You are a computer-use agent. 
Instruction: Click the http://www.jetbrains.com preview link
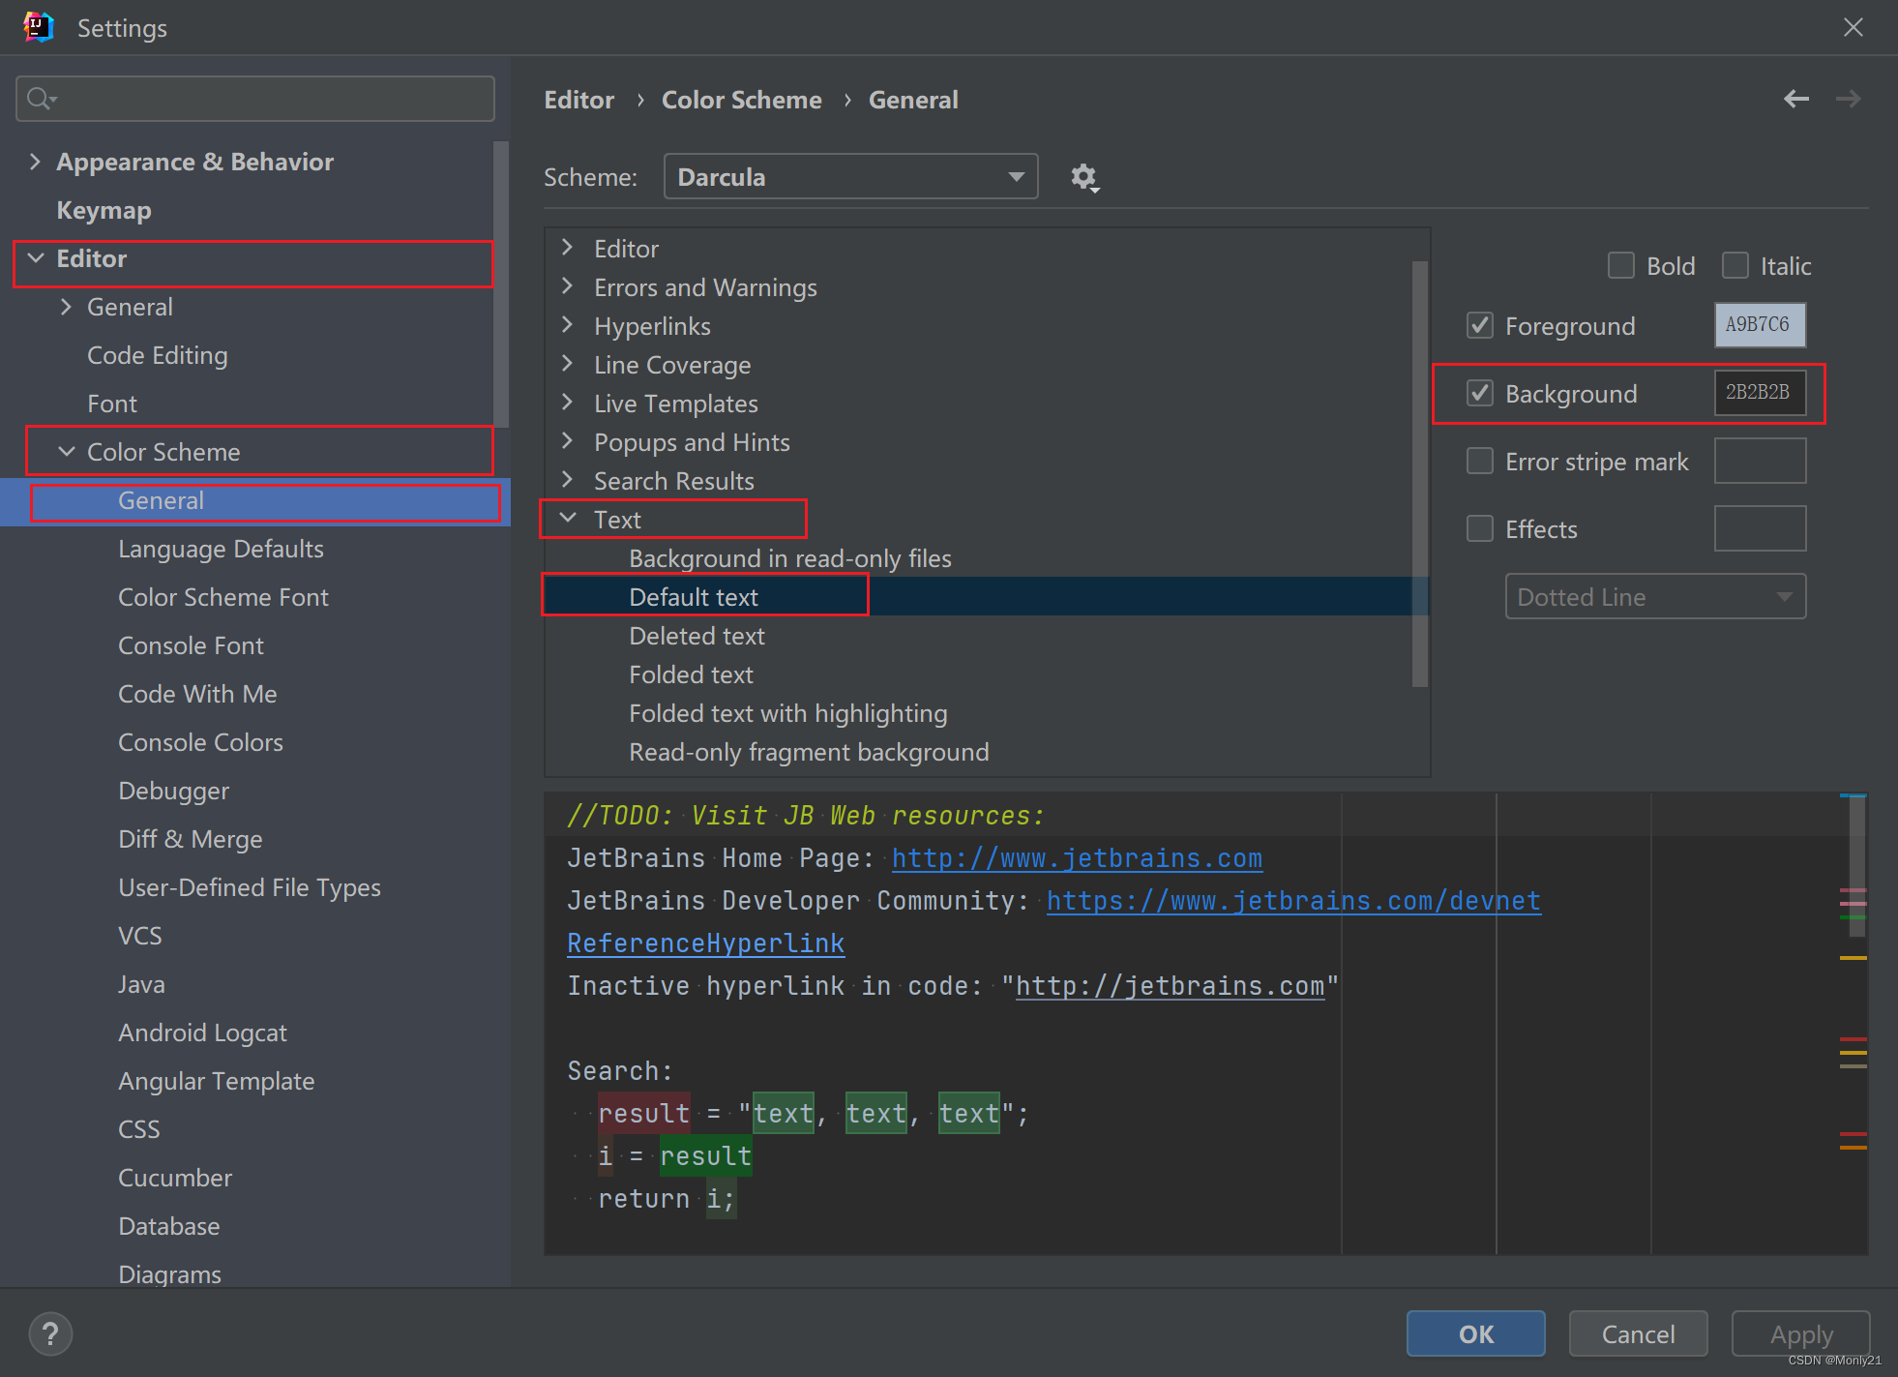coord(1077,858)
